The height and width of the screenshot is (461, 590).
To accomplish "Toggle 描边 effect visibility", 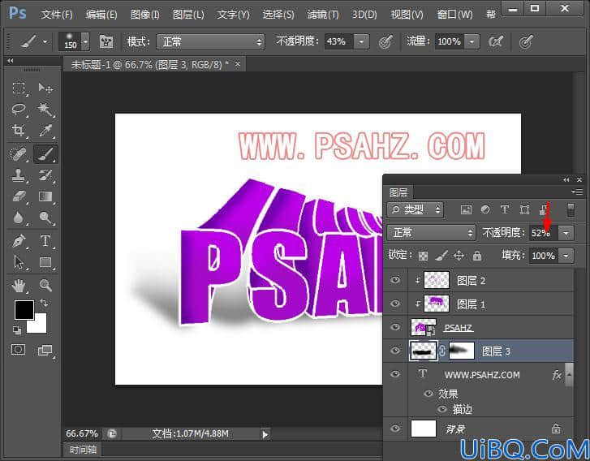I will click(442, 409).
